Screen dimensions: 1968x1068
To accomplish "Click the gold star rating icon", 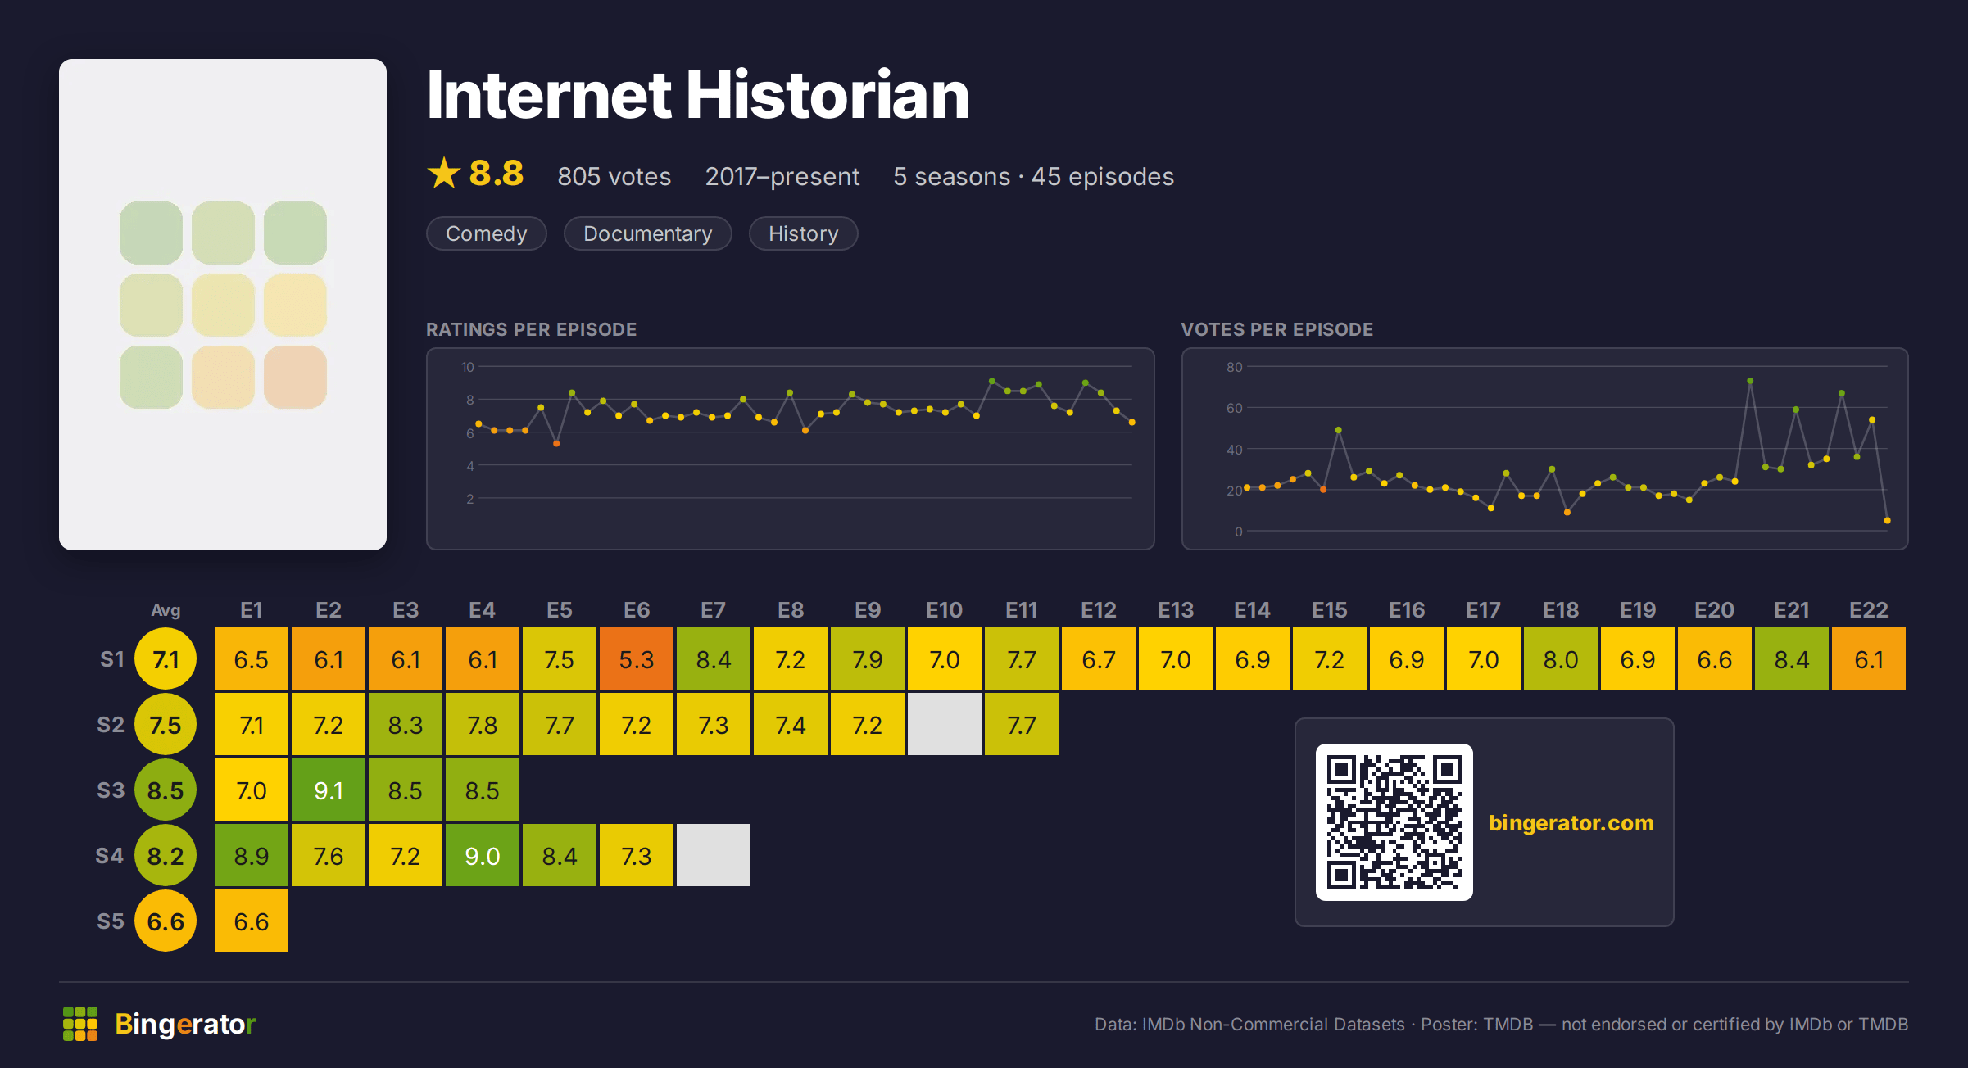I will point(444,173).
